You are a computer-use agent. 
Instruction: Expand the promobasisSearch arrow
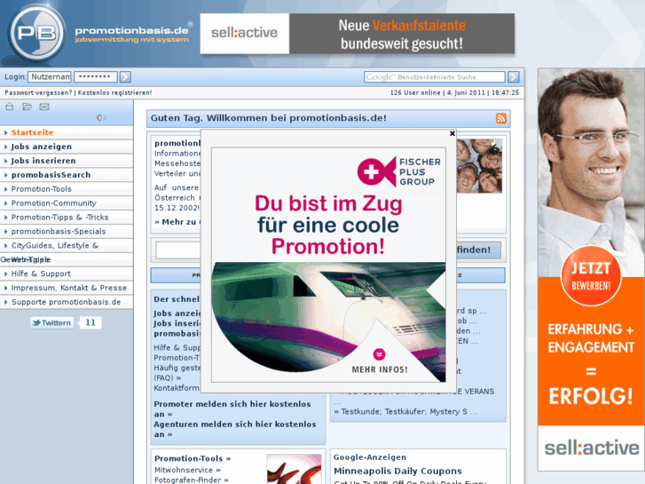click(x=5, y=175)
